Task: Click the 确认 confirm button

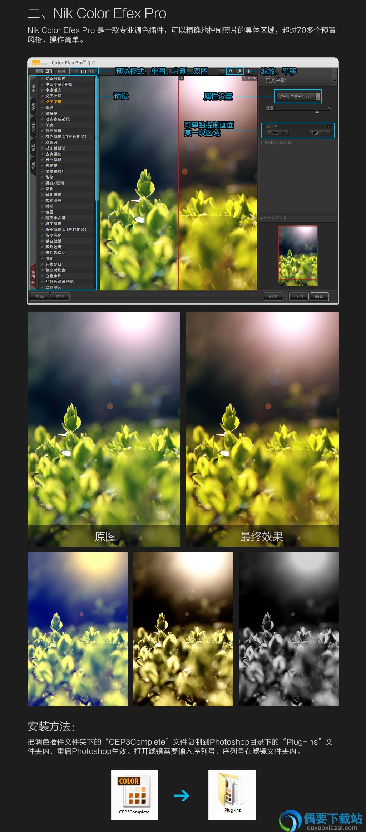Action: (319, 297)
